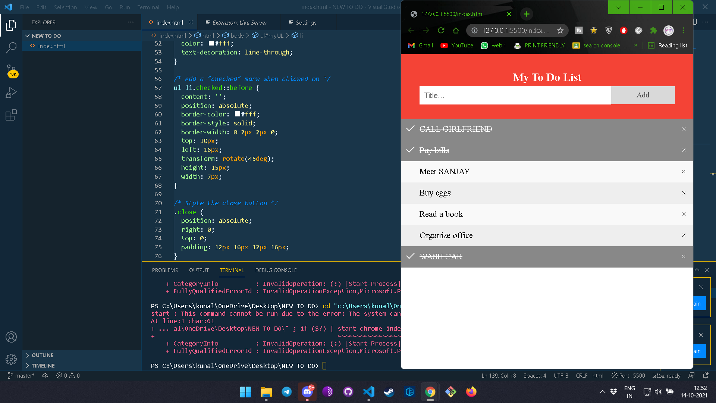Click the Add button
This screenshot has height=403, width=716.
643,95
